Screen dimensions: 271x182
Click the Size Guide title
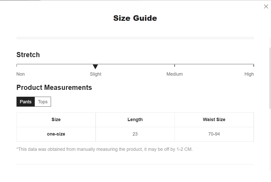tap(135, 18)
